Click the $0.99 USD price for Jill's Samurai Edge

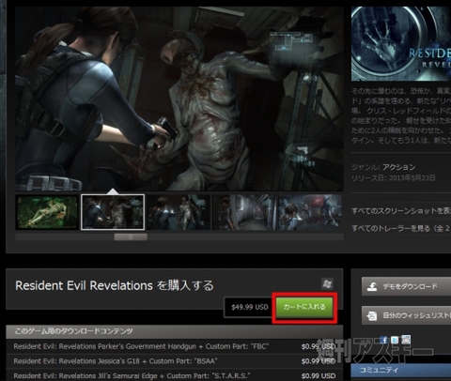click(x=319, y=375)
